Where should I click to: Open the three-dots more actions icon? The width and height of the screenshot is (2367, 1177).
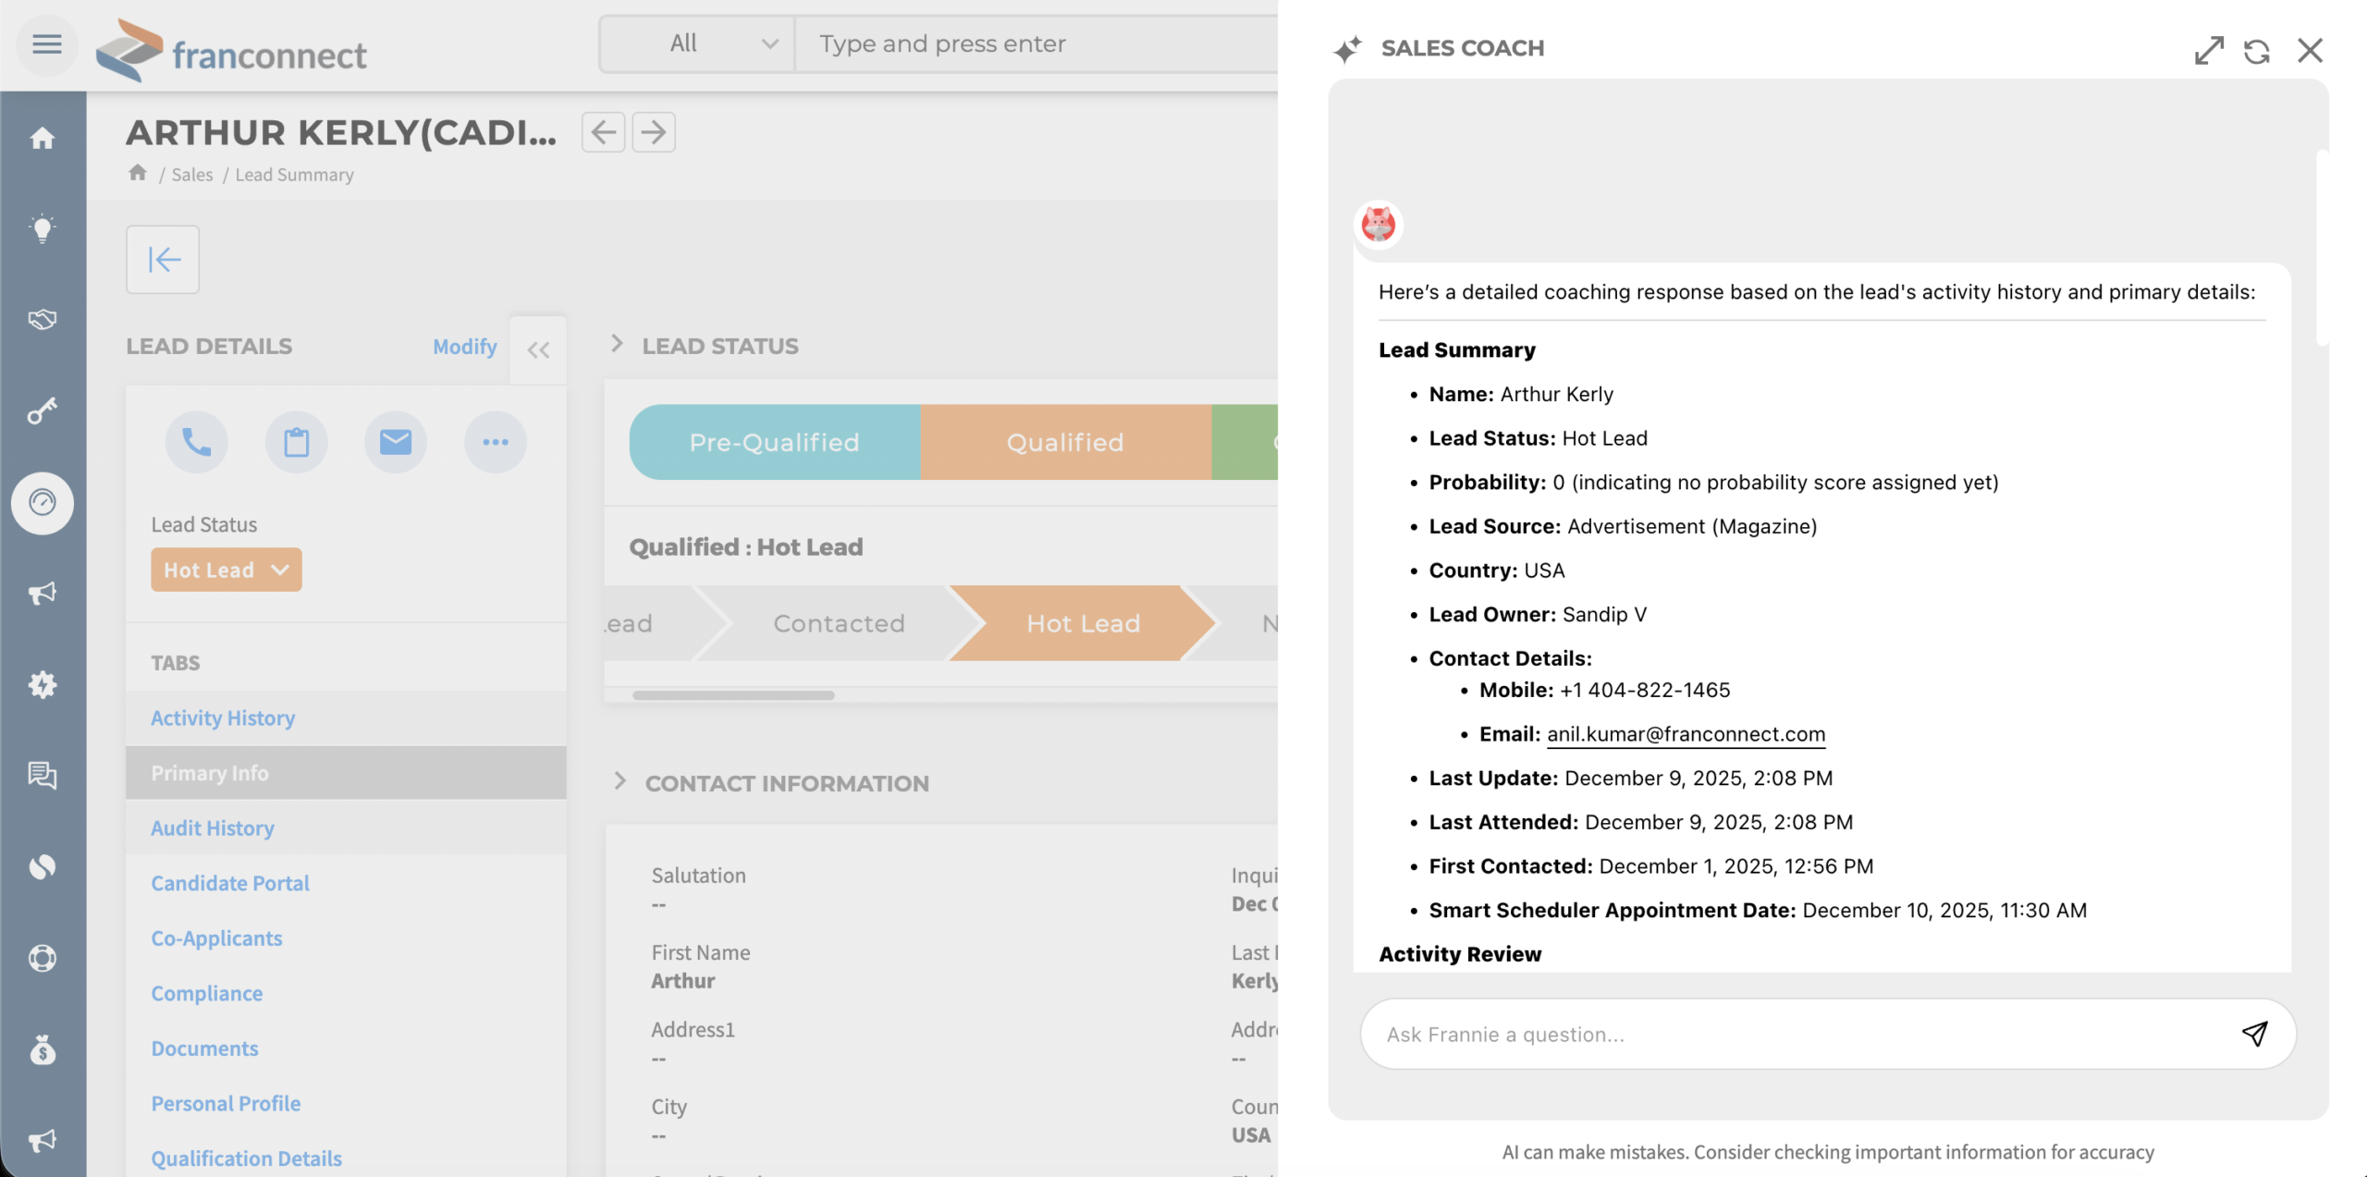pos(496,442)
